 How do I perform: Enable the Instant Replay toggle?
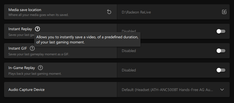pyautogui.click(x=221, y=31)
